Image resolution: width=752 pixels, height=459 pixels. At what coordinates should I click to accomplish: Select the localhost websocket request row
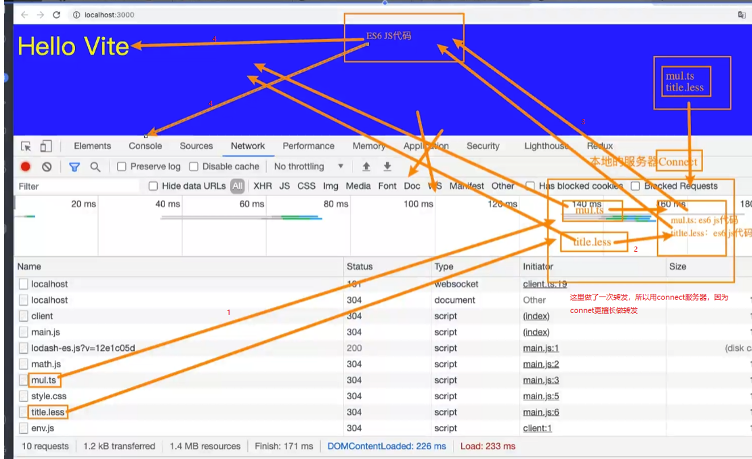[x=383, y=284]
